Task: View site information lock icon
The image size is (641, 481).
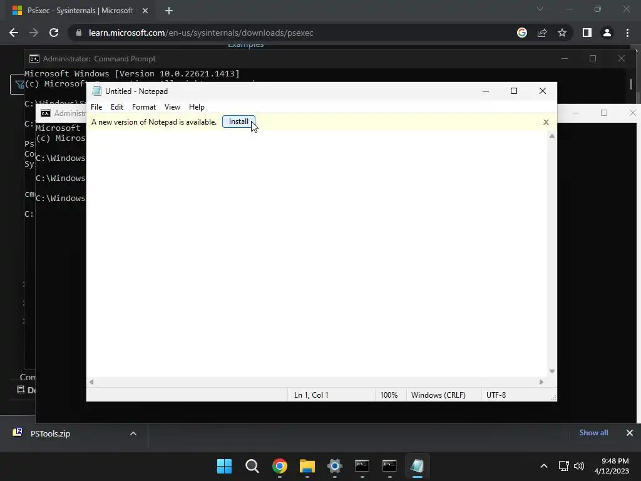Action: pyautogui.click(x=79, y=33)
